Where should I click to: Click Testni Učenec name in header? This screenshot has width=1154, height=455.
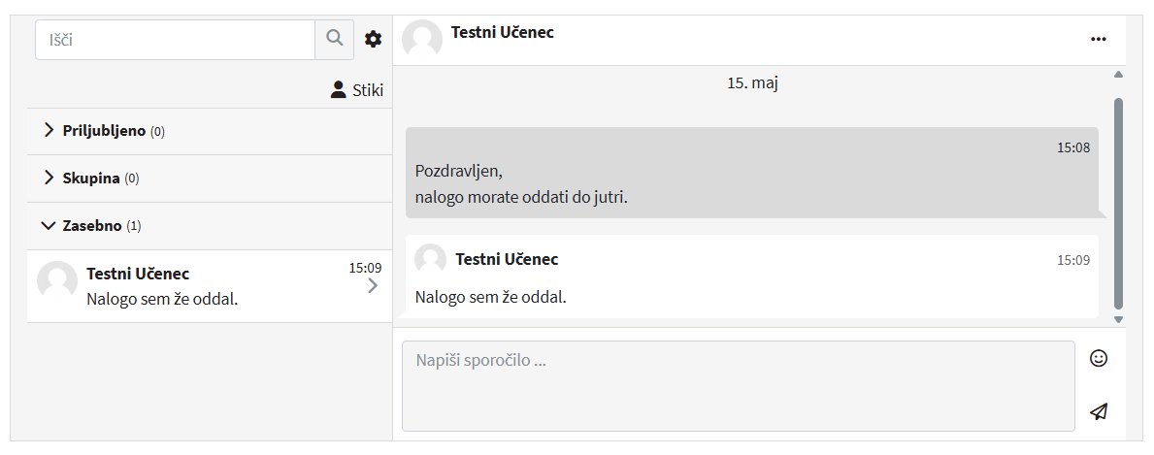[503, 32]
